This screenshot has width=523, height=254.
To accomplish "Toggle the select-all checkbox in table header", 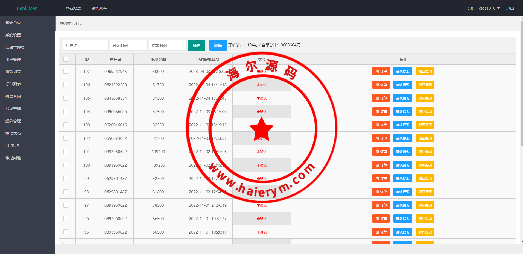I will coord(66,59).
